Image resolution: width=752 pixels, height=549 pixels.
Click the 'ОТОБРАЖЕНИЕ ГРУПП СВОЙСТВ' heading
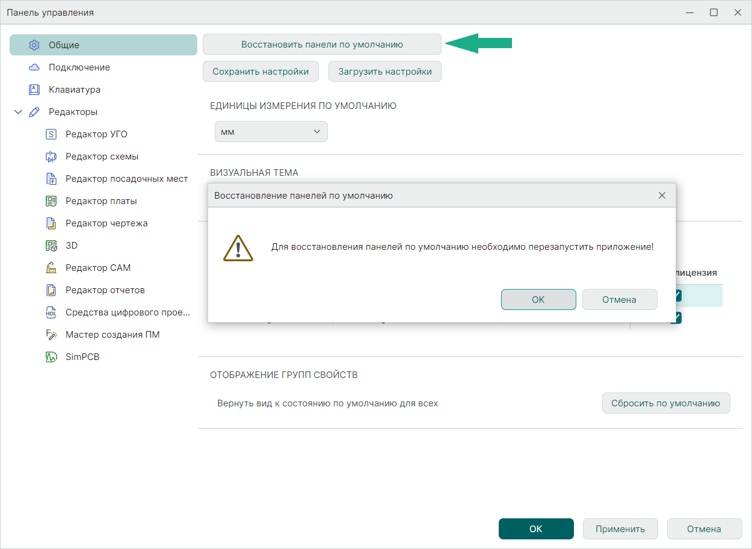(284, 375)
